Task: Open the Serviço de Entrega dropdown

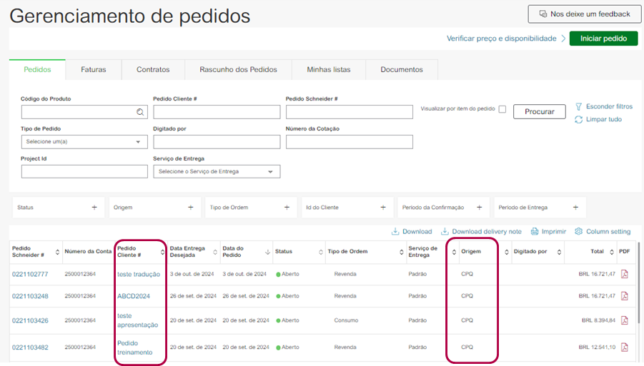Action: pos(217,171)
